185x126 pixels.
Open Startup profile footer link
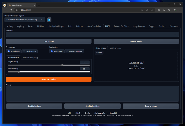point(100,113)
